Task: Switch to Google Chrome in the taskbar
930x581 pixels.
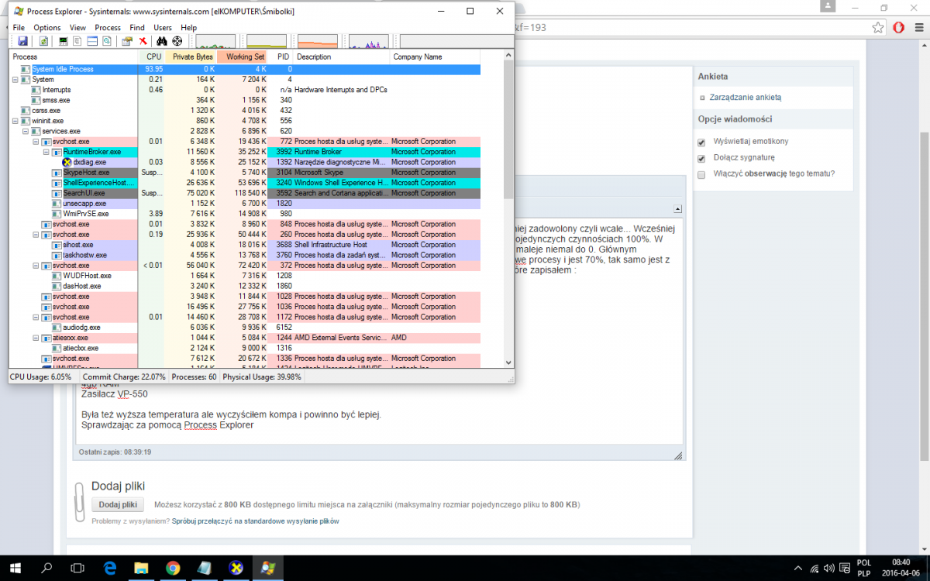Action: [x=173, y=568]
